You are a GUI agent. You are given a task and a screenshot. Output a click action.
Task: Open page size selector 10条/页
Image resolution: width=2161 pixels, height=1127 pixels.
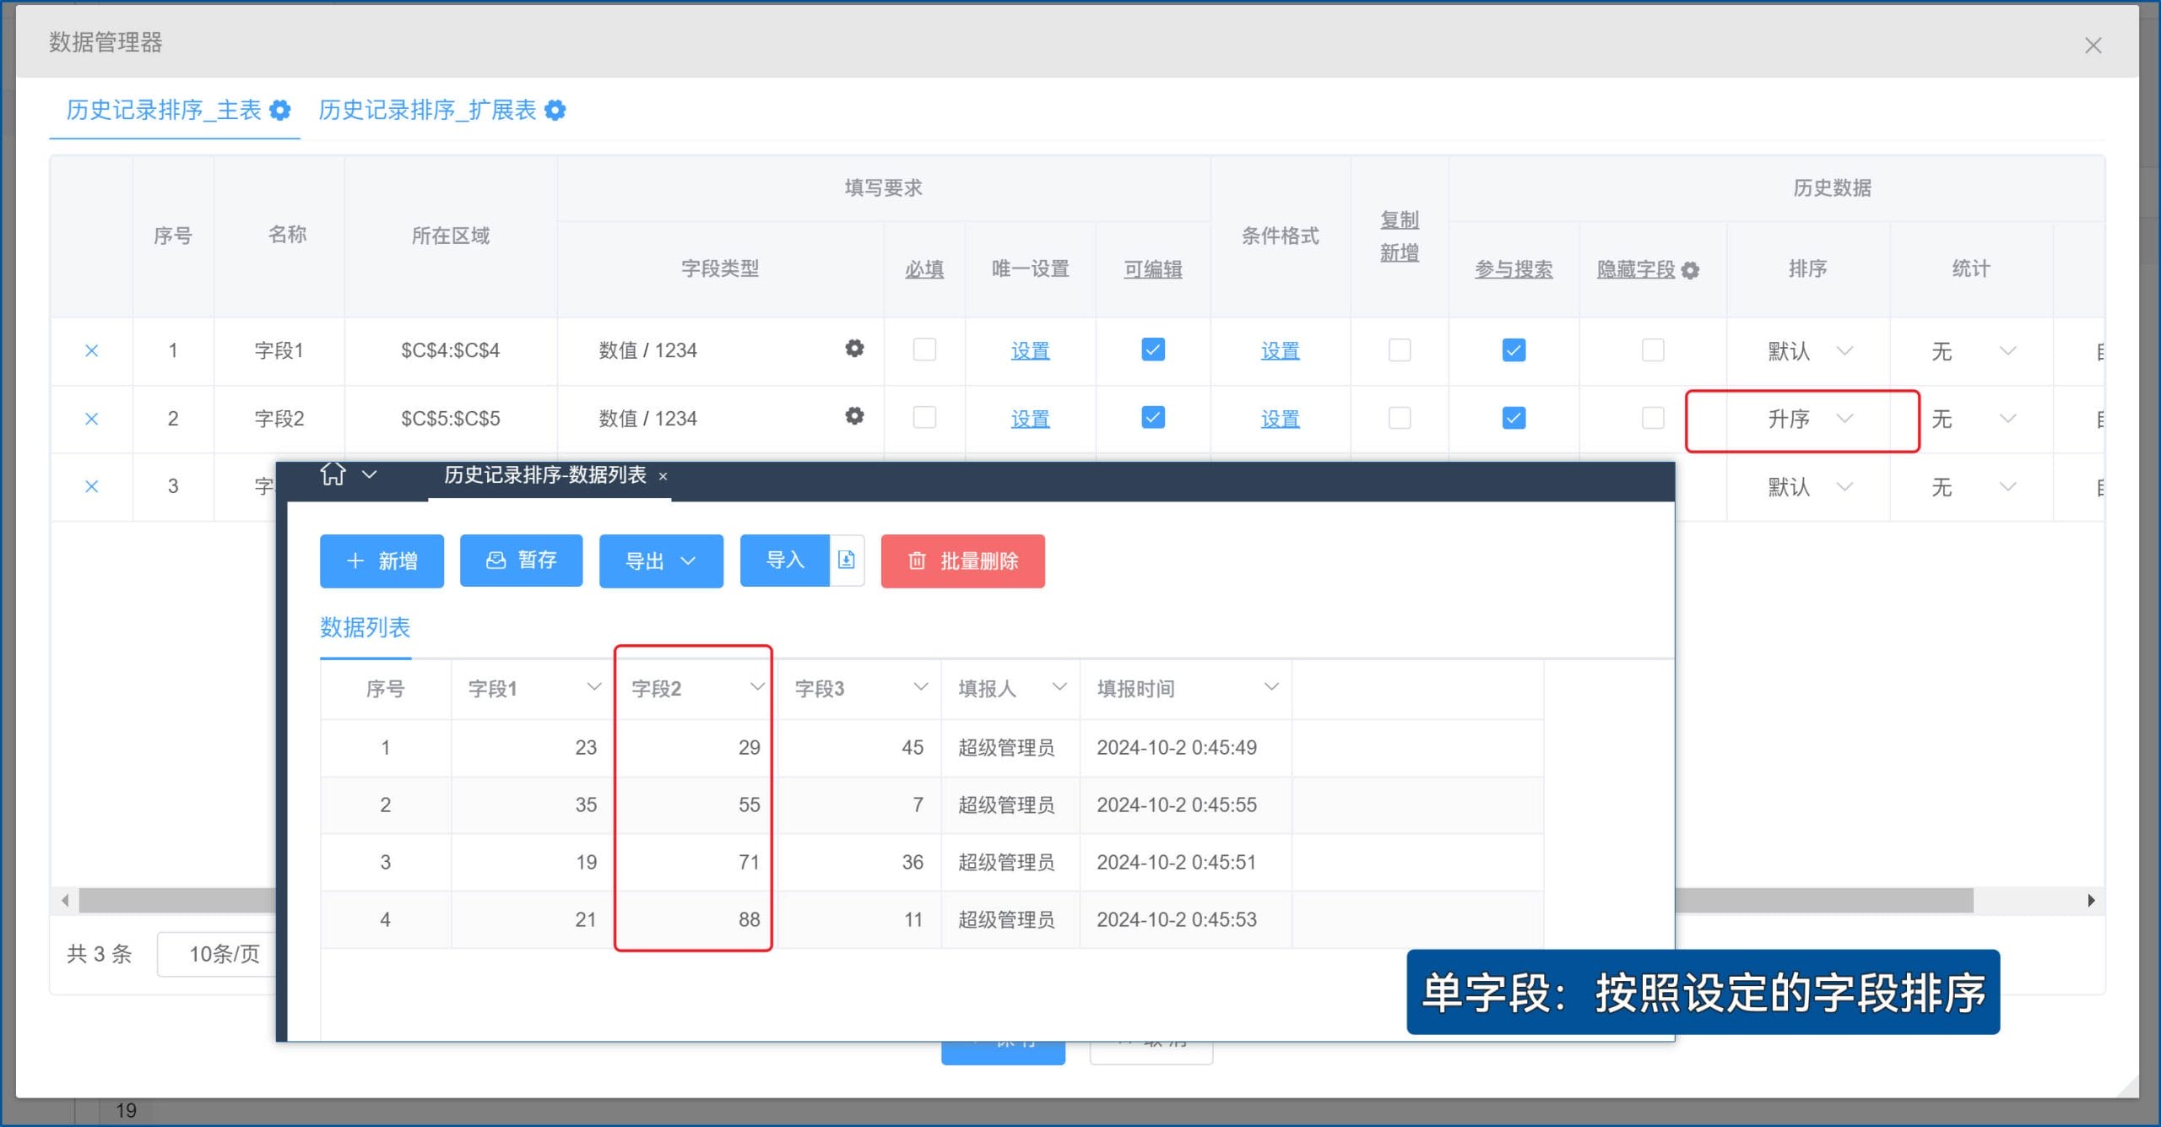pos(218,954)
